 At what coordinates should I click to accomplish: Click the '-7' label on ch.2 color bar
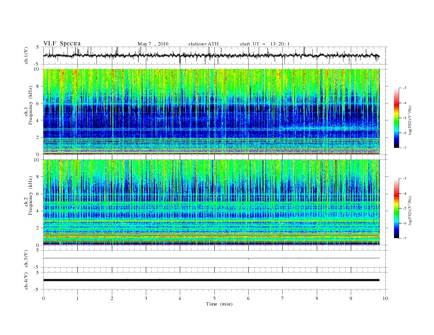coord(404,238)
